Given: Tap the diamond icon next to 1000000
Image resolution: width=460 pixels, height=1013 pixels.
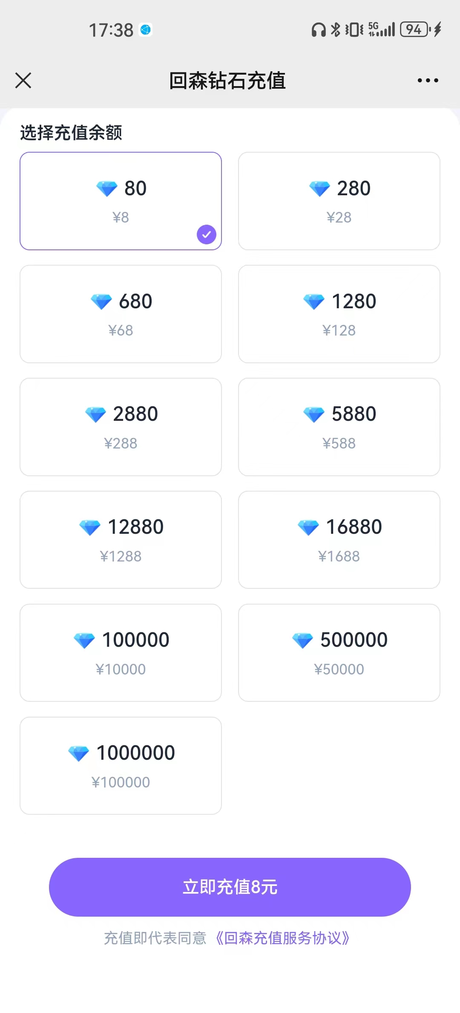Looking at the screenshot, I should pos(79,753).
